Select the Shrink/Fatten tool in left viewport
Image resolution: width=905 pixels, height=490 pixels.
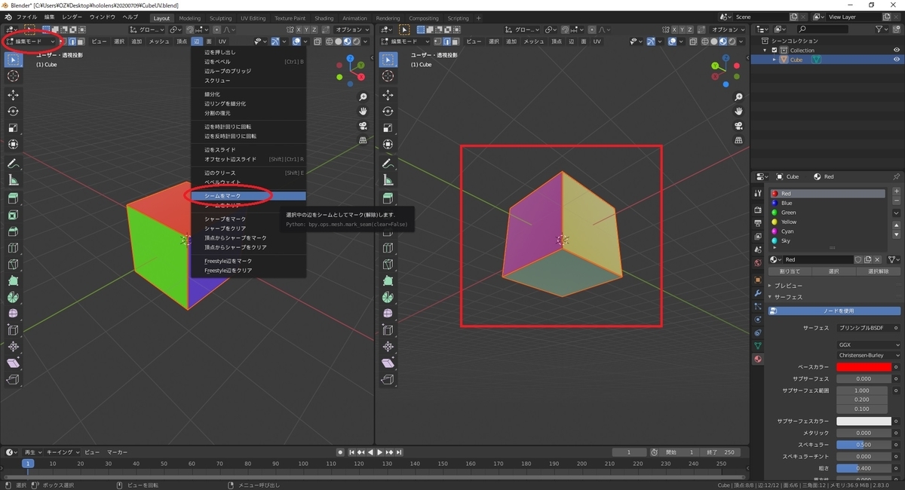click(13, 348)
